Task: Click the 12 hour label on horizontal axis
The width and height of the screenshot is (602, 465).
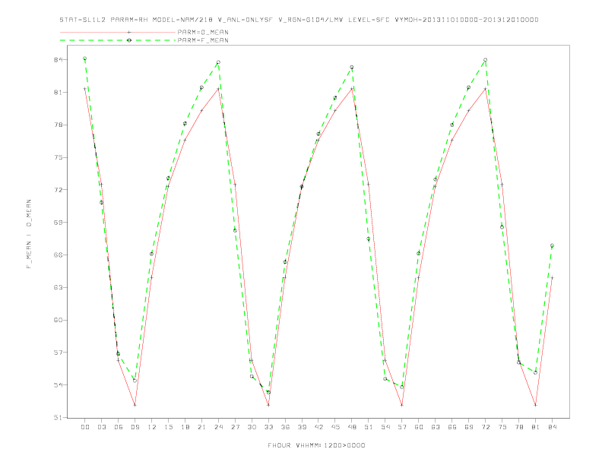Action: pyautogui.click(x=152, y=427)
